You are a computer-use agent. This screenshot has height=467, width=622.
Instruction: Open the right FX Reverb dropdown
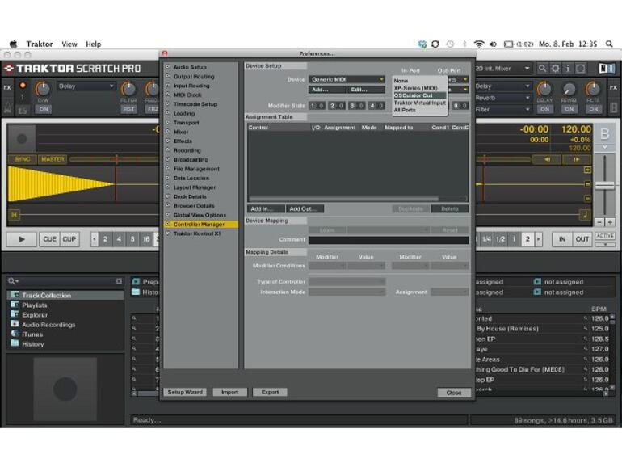(x=502, y=98)
